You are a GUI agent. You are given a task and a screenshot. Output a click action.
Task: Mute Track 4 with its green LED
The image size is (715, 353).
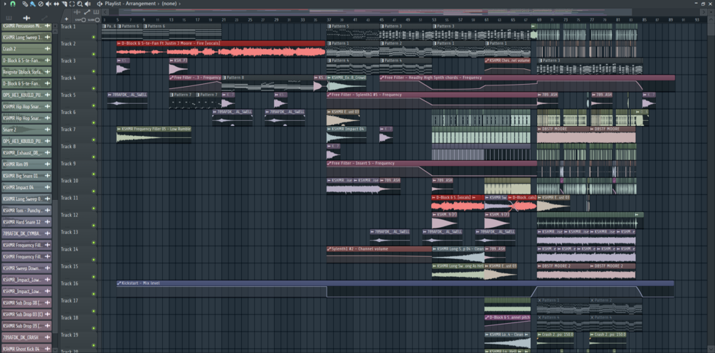(x=94, y=88)
